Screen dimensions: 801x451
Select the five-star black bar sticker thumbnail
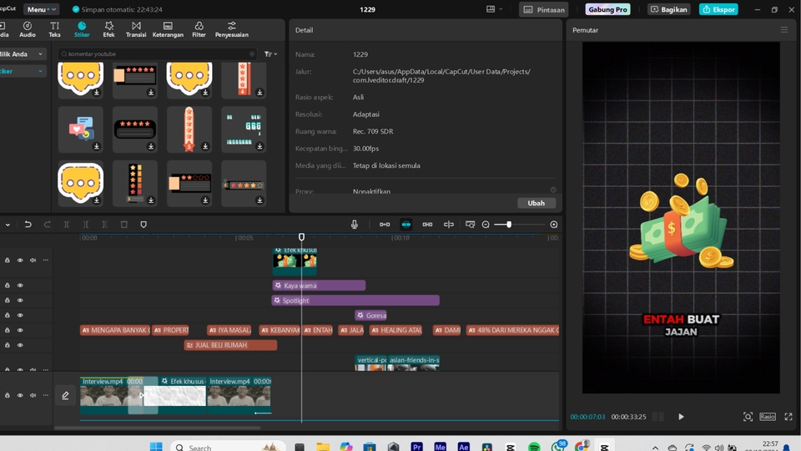pos(135,129)
